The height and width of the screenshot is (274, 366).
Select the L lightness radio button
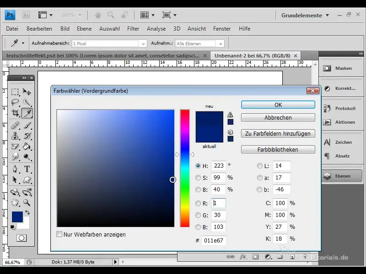[x=259, y=166]
